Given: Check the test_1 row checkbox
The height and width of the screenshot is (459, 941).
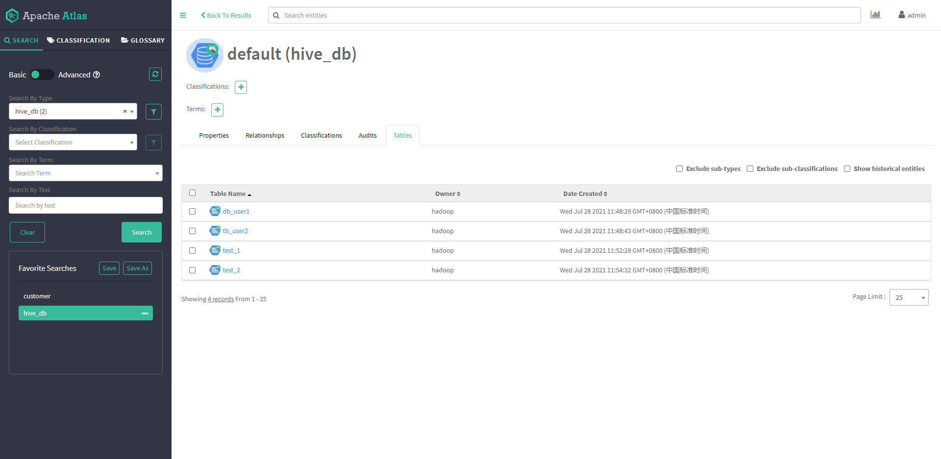Looking at the screenshot, I should point(192,251).
